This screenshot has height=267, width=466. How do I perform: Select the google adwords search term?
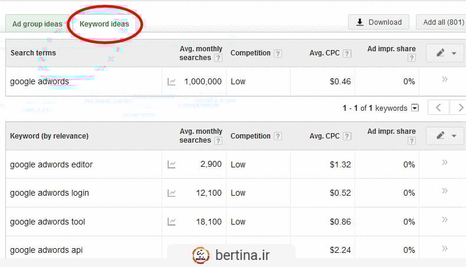tap(40, 81)
